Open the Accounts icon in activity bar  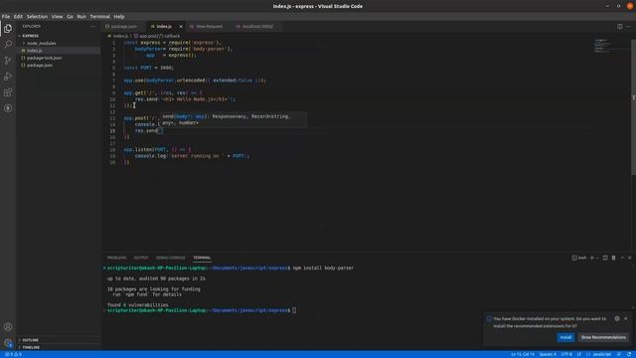[8, 327]
